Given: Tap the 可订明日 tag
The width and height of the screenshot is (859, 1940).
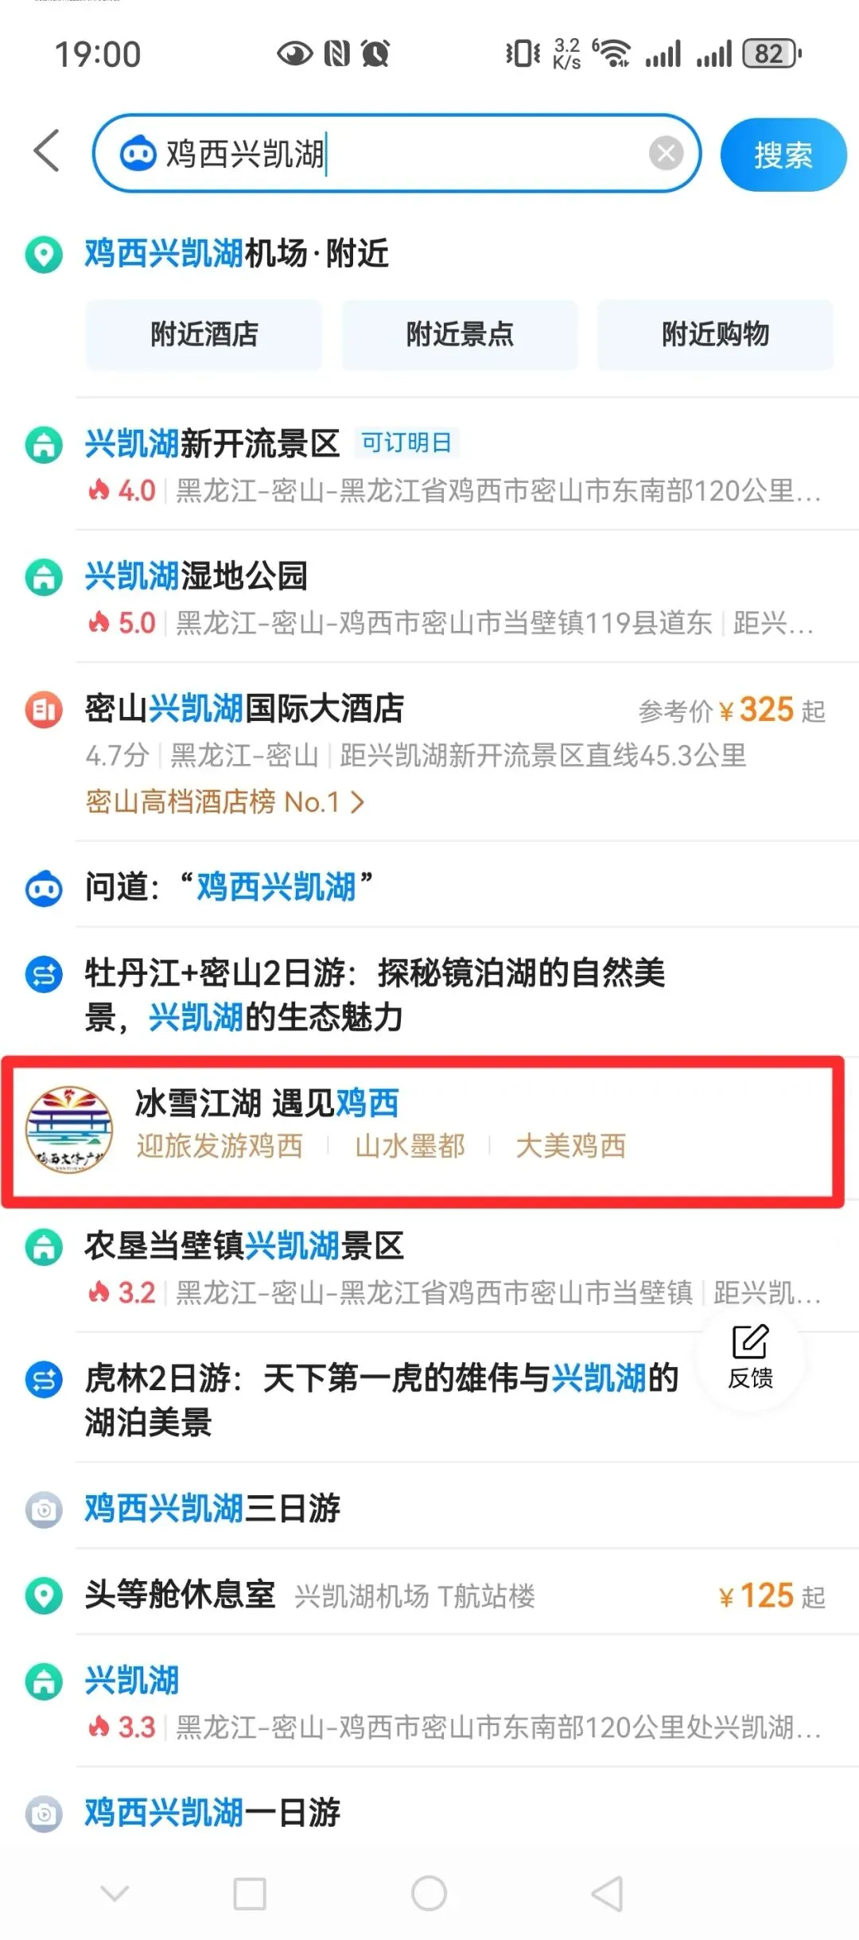Looking at the screenshot, I should pyautogui.click(x=406, y=442).
